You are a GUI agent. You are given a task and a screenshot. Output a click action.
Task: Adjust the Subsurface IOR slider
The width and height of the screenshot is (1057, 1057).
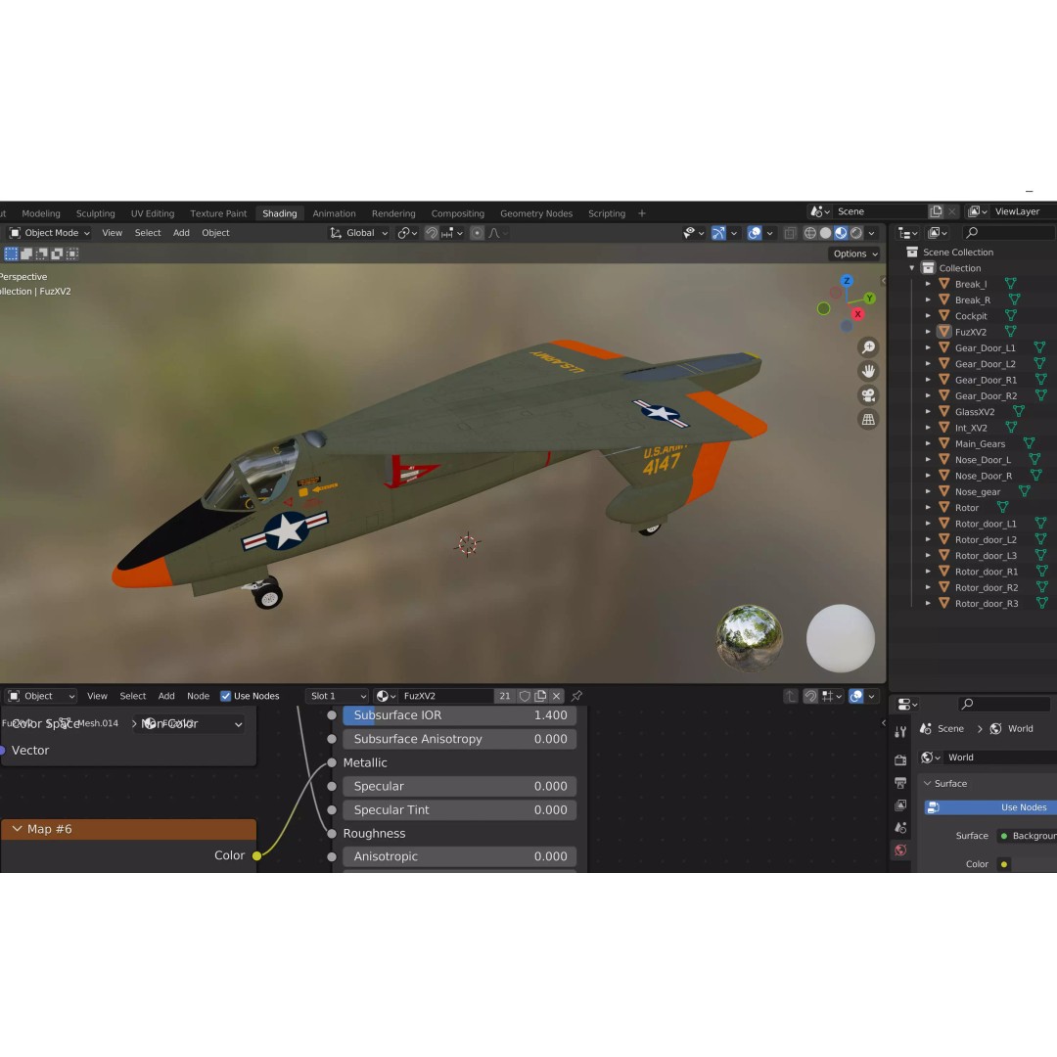pyautogui.click(x=460, y=715)
